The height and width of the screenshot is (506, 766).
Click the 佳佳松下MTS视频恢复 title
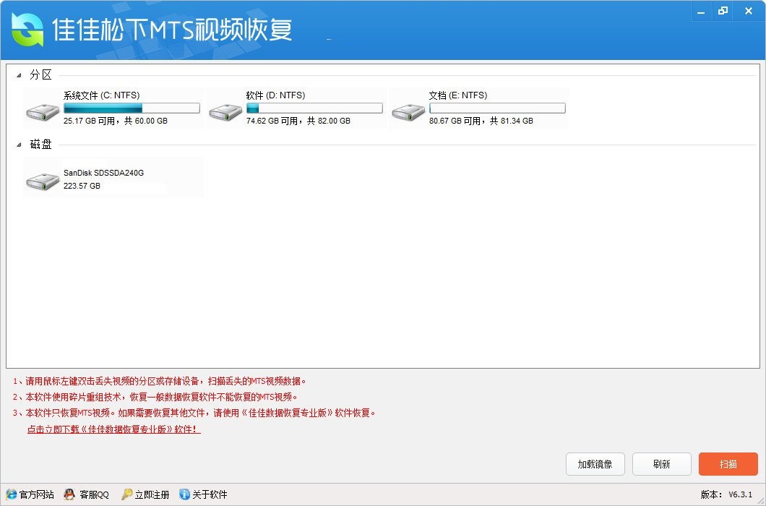pyautogui.click(x=172, y=30)
